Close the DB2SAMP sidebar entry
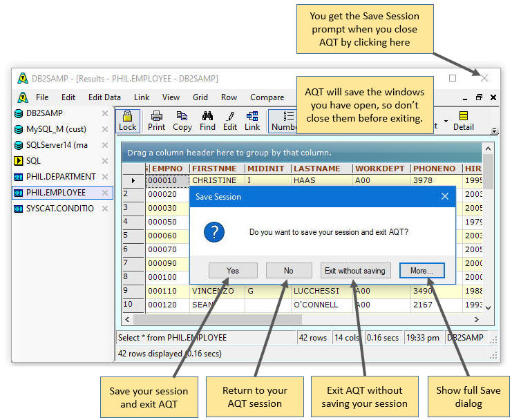 click(x=105, y=113)
